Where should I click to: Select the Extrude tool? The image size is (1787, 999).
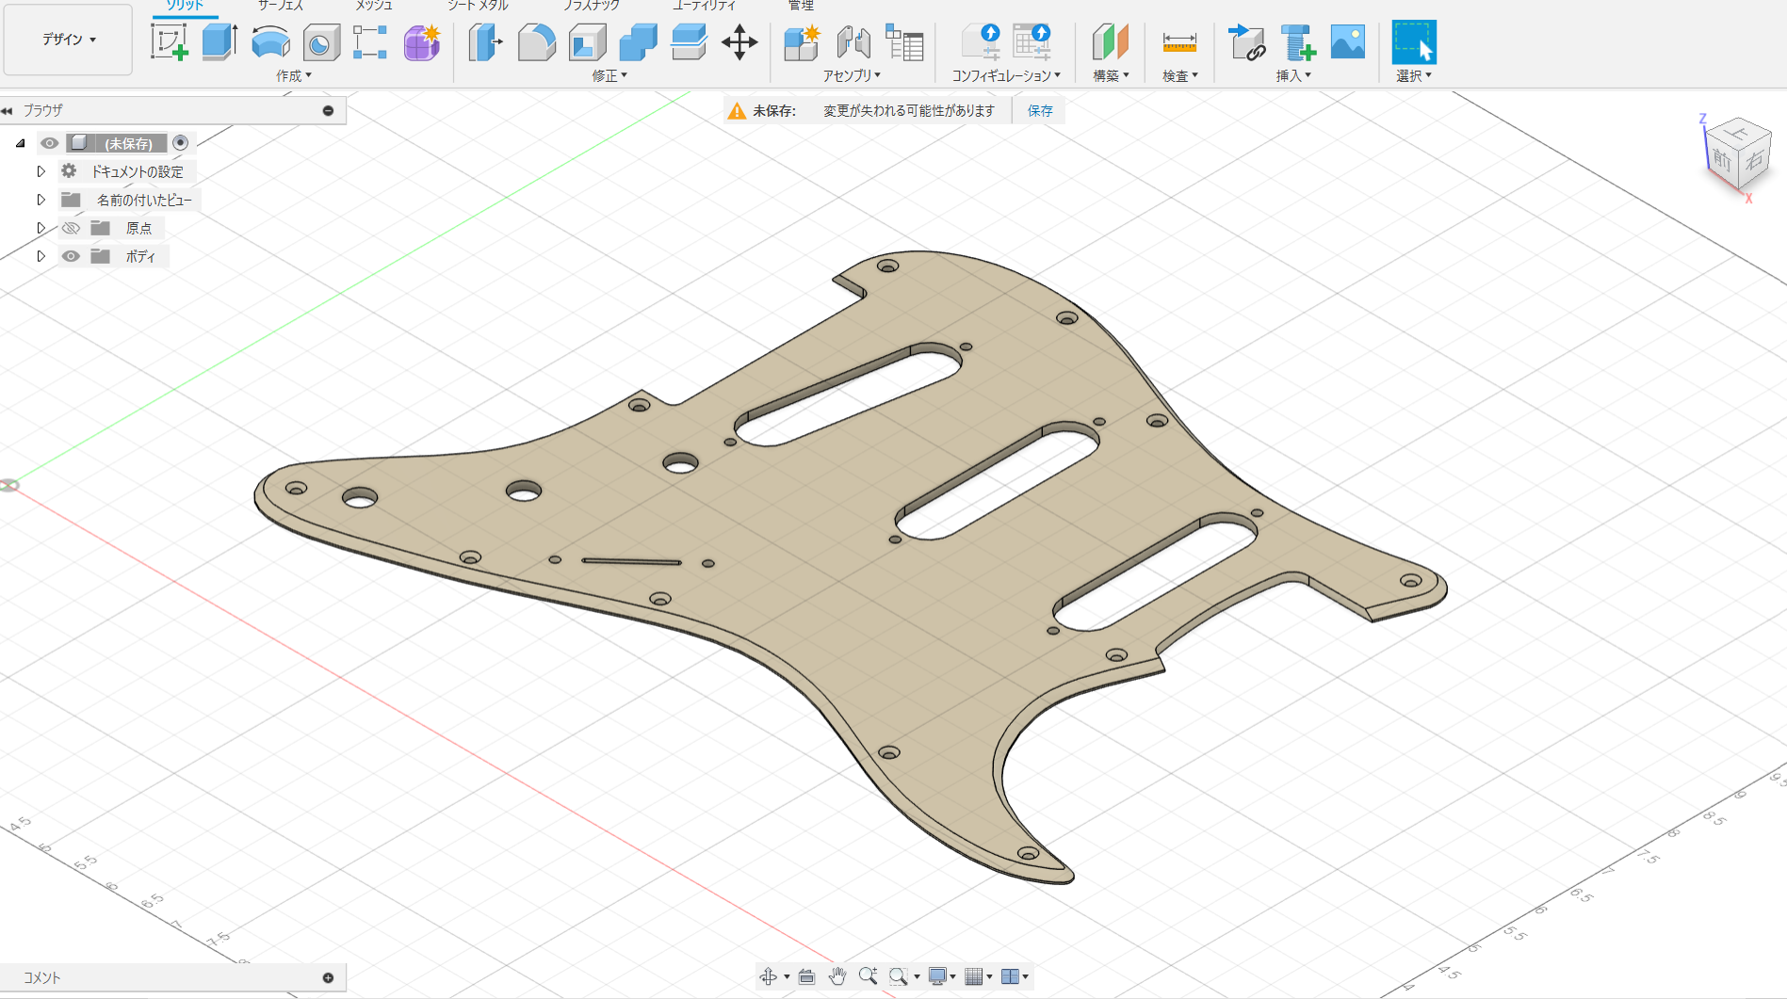[x=219, y=42]
